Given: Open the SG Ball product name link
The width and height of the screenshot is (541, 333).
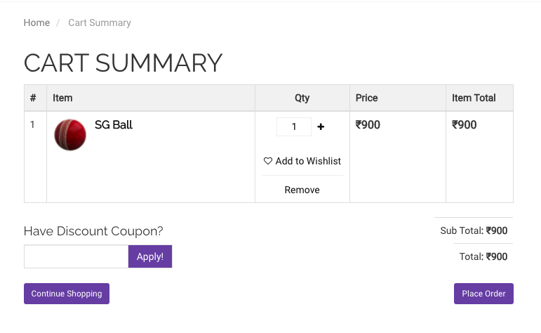Looking at the screenshot, I should [x=114, y=125].
